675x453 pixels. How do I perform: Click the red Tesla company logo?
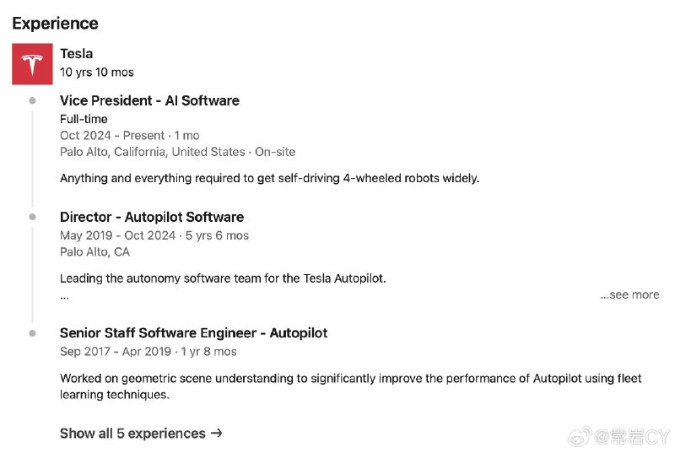pyautogui.click(x=32, y=63)
